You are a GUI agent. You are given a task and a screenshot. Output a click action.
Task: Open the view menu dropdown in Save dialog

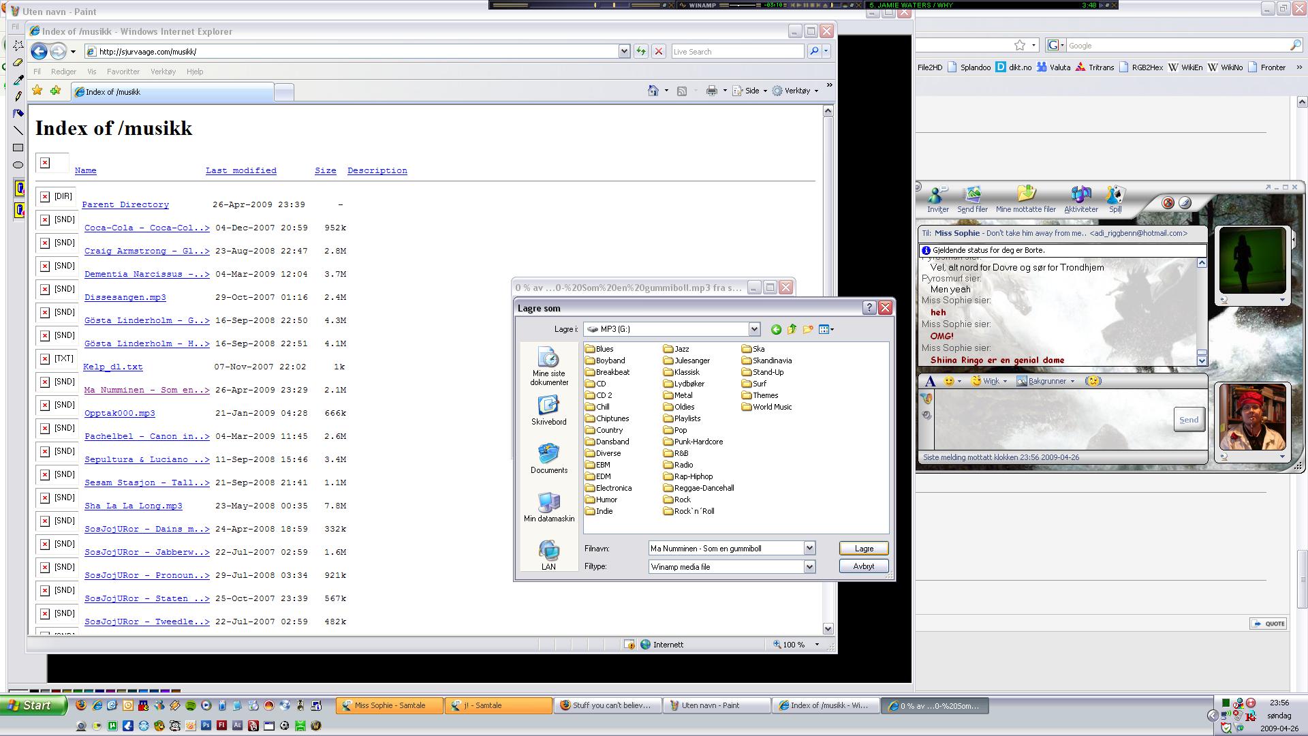pyautogui.click(x=826, y=329)
